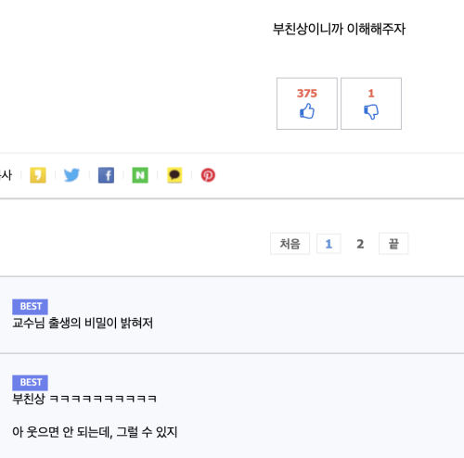The image size is (464, 458).
Task: Go to first page with 처음 button
Action: point(290,244)
